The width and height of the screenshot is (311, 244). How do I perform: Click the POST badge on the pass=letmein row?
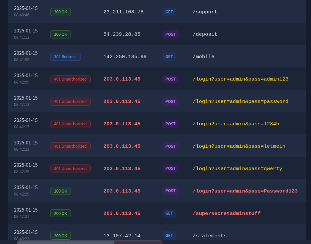point(170,146)
